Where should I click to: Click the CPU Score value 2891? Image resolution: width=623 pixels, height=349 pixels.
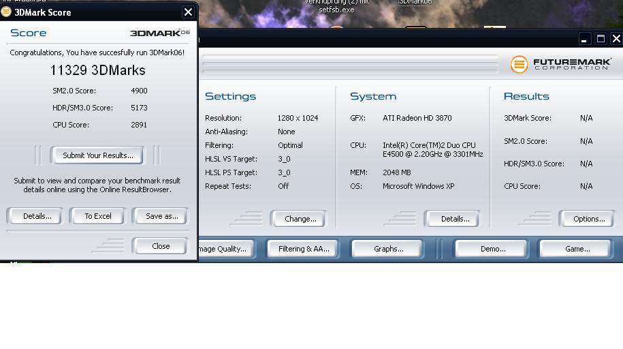tap(139, 125)
